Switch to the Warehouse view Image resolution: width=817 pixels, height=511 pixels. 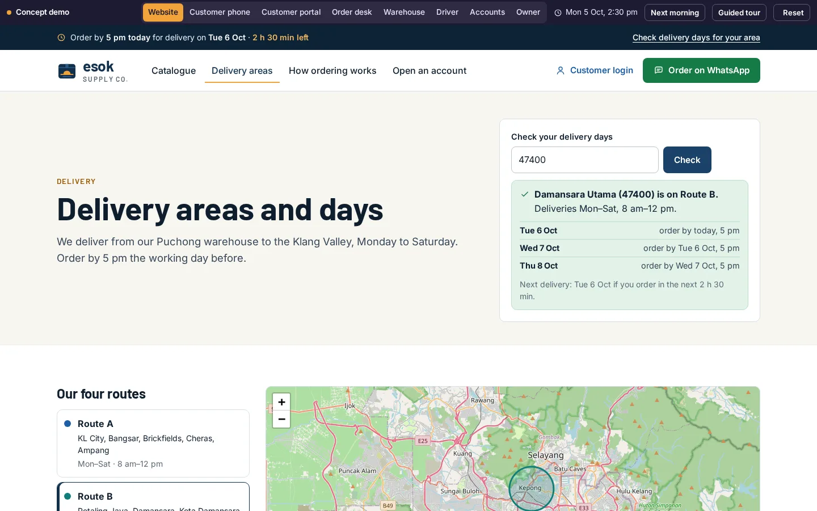404,12
